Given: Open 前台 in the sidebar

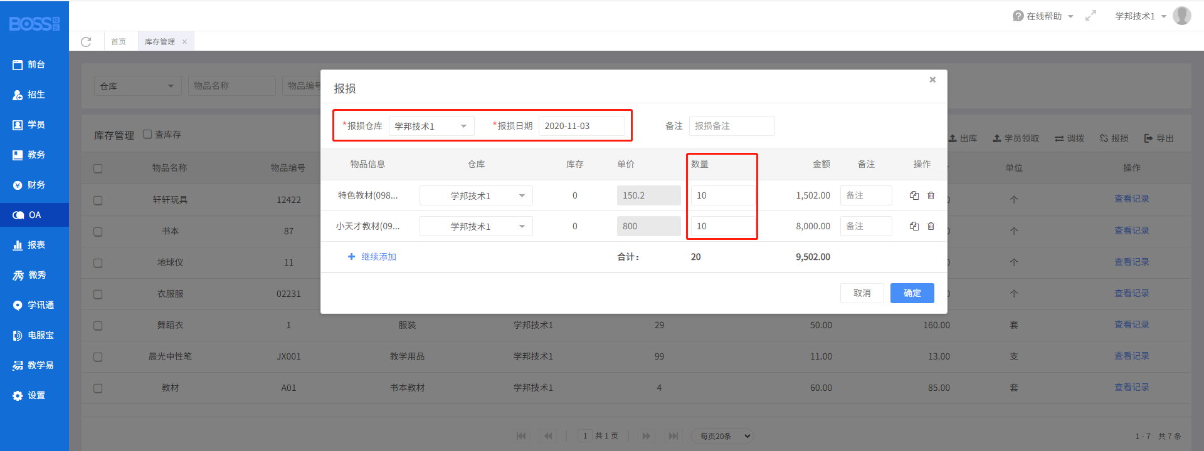Looking at the screenshot, I should tap(34, 65).
